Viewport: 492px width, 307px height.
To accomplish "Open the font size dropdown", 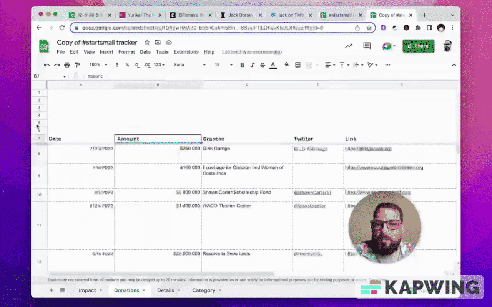I will click(224, 65).
